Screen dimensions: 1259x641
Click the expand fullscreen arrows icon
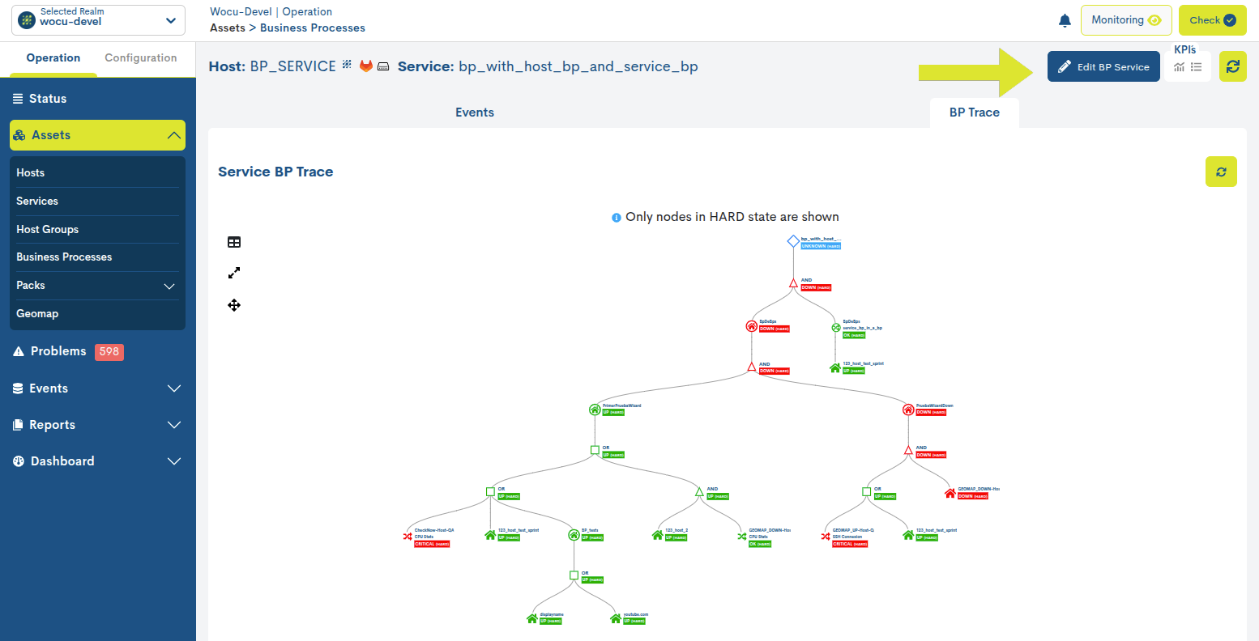pyautogui.click(x=234, y=274)
